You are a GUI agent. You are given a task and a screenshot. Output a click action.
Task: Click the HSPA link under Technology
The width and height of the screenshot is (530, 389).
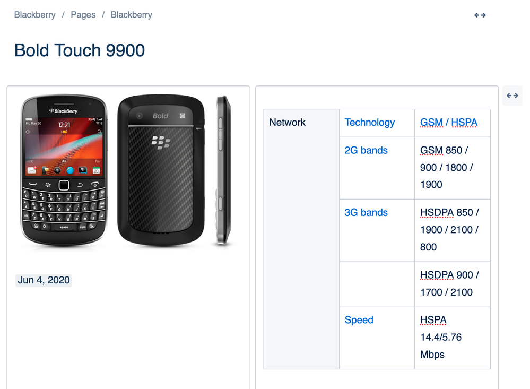coord(464,122)
